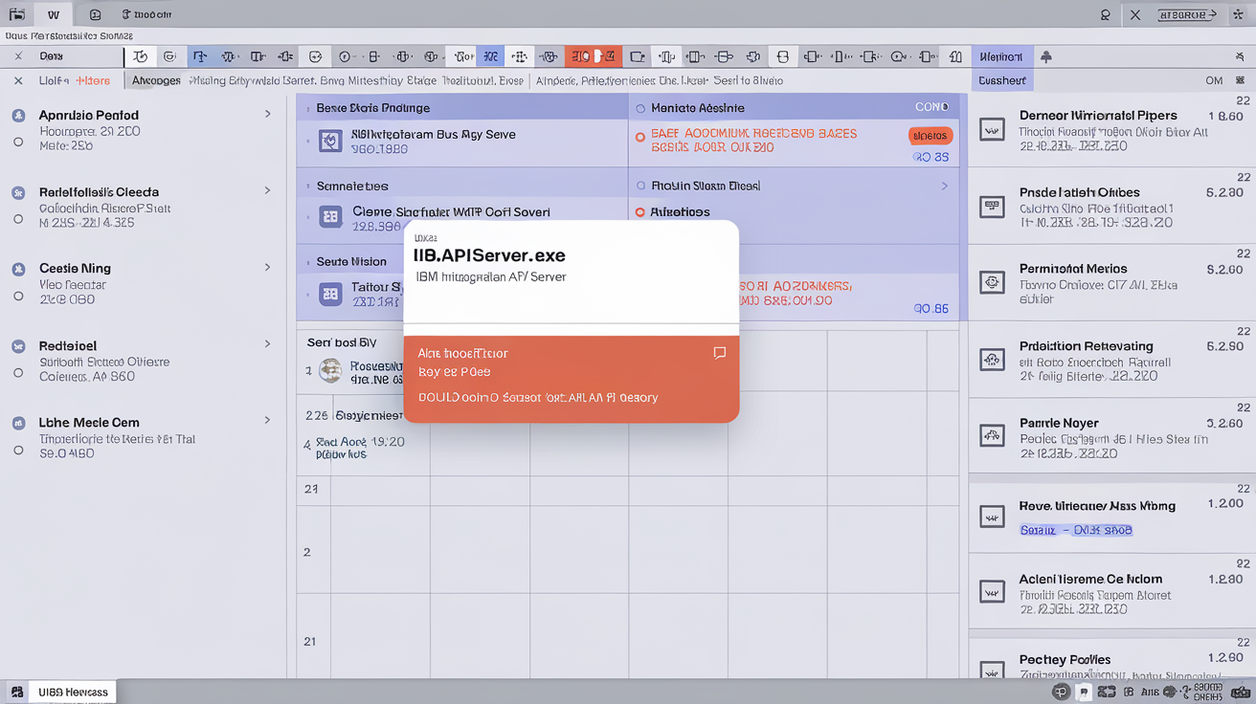Click the purple icon next to Ceesie Ning
The height and width of the screenshot is (704, 1256).
pyautogui.click(x=18, y=270)
